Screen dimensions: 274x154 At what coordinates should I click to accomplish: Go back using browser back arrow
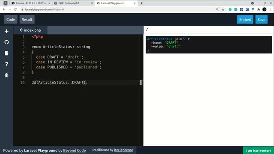click(4, 9)
